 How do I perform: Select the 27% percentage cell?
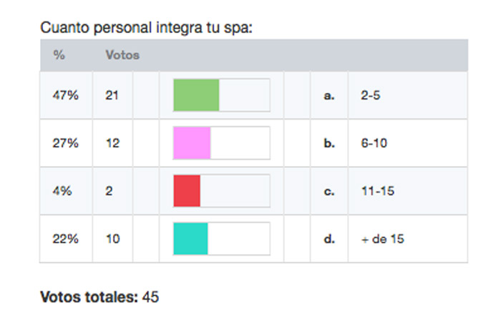[66, 143]
